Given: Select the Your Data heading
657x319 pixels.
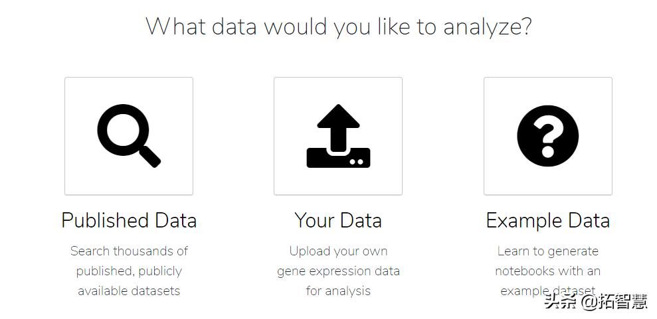Looking at the screenshot, I should point(338,220).
